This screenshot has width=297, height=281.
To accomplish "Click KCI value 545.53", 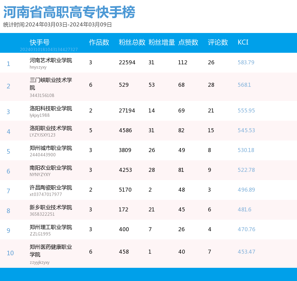I will tap(246, 130).
